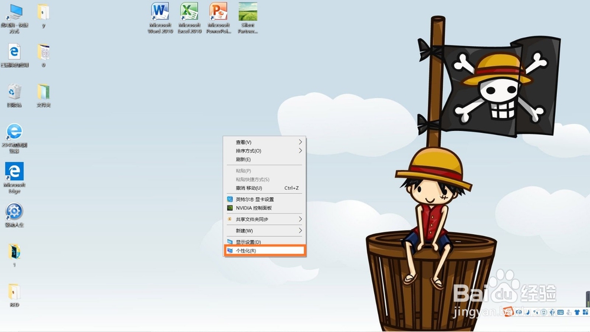The height and width of the screenshot is (332, 590).
Task: Toggle Chinese/English mode in input toolbar
Action: click(519, 312)
